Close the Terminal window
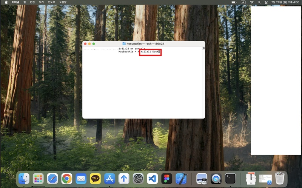This screenshot has height=188, width=302. tap(85, 44)
